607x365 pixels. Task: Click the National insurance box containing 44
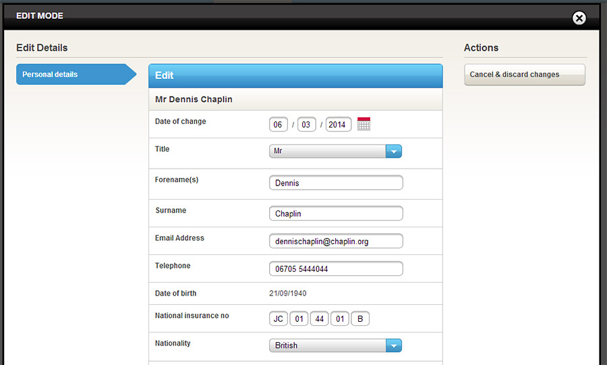coord(320,319)
